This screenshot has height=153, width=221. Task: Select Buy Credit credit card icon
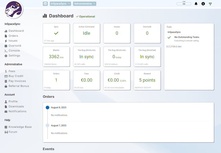click(x=6, y=76)
